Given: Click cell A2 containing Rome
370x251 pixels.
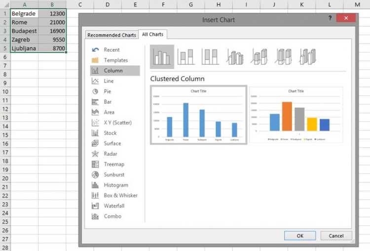Looking at the screenshot, I should point(24,22).
